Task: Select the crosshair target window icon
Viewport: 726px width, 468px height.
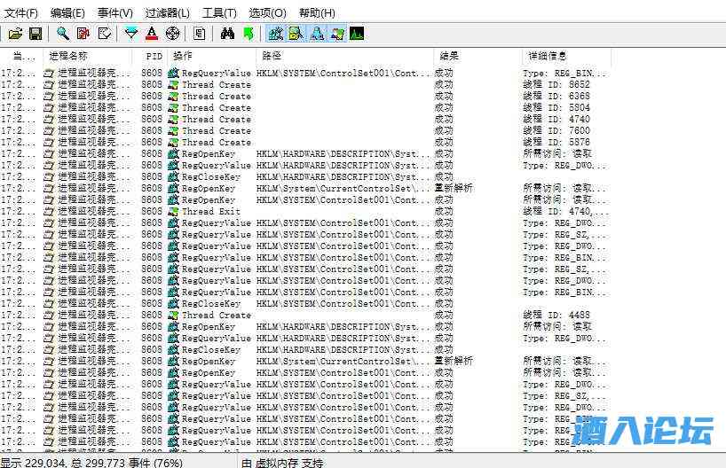Action: point(172,34)
